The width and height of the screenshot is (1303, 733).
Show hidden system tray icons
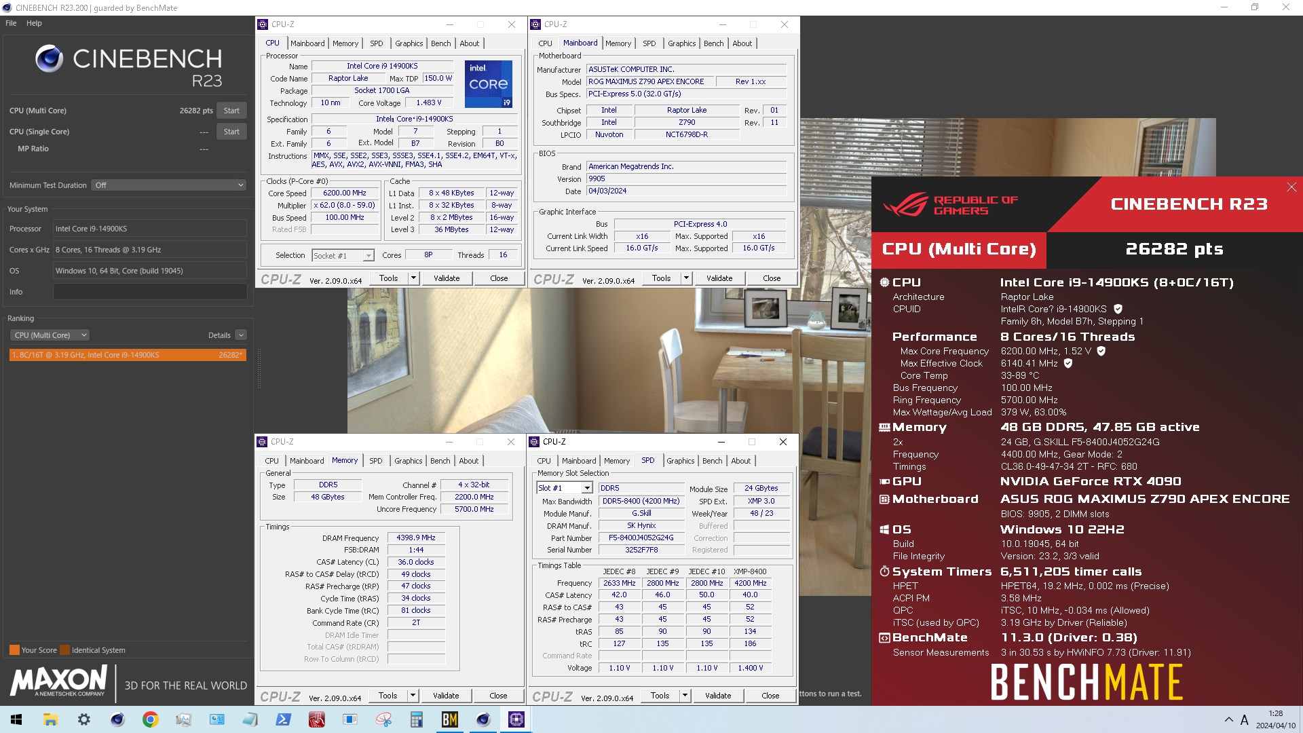[1228, 719]
